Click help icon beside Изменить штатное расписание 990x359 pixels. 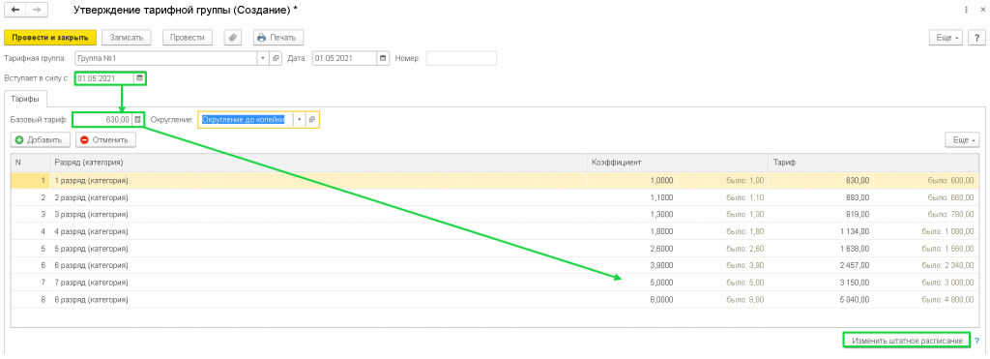pos(976,341)
